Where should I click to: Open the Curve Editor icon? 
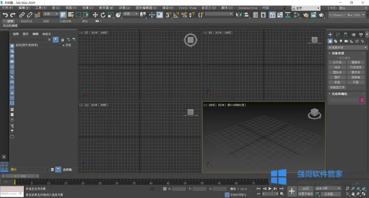pyautogui.click(x=280, y=15)
